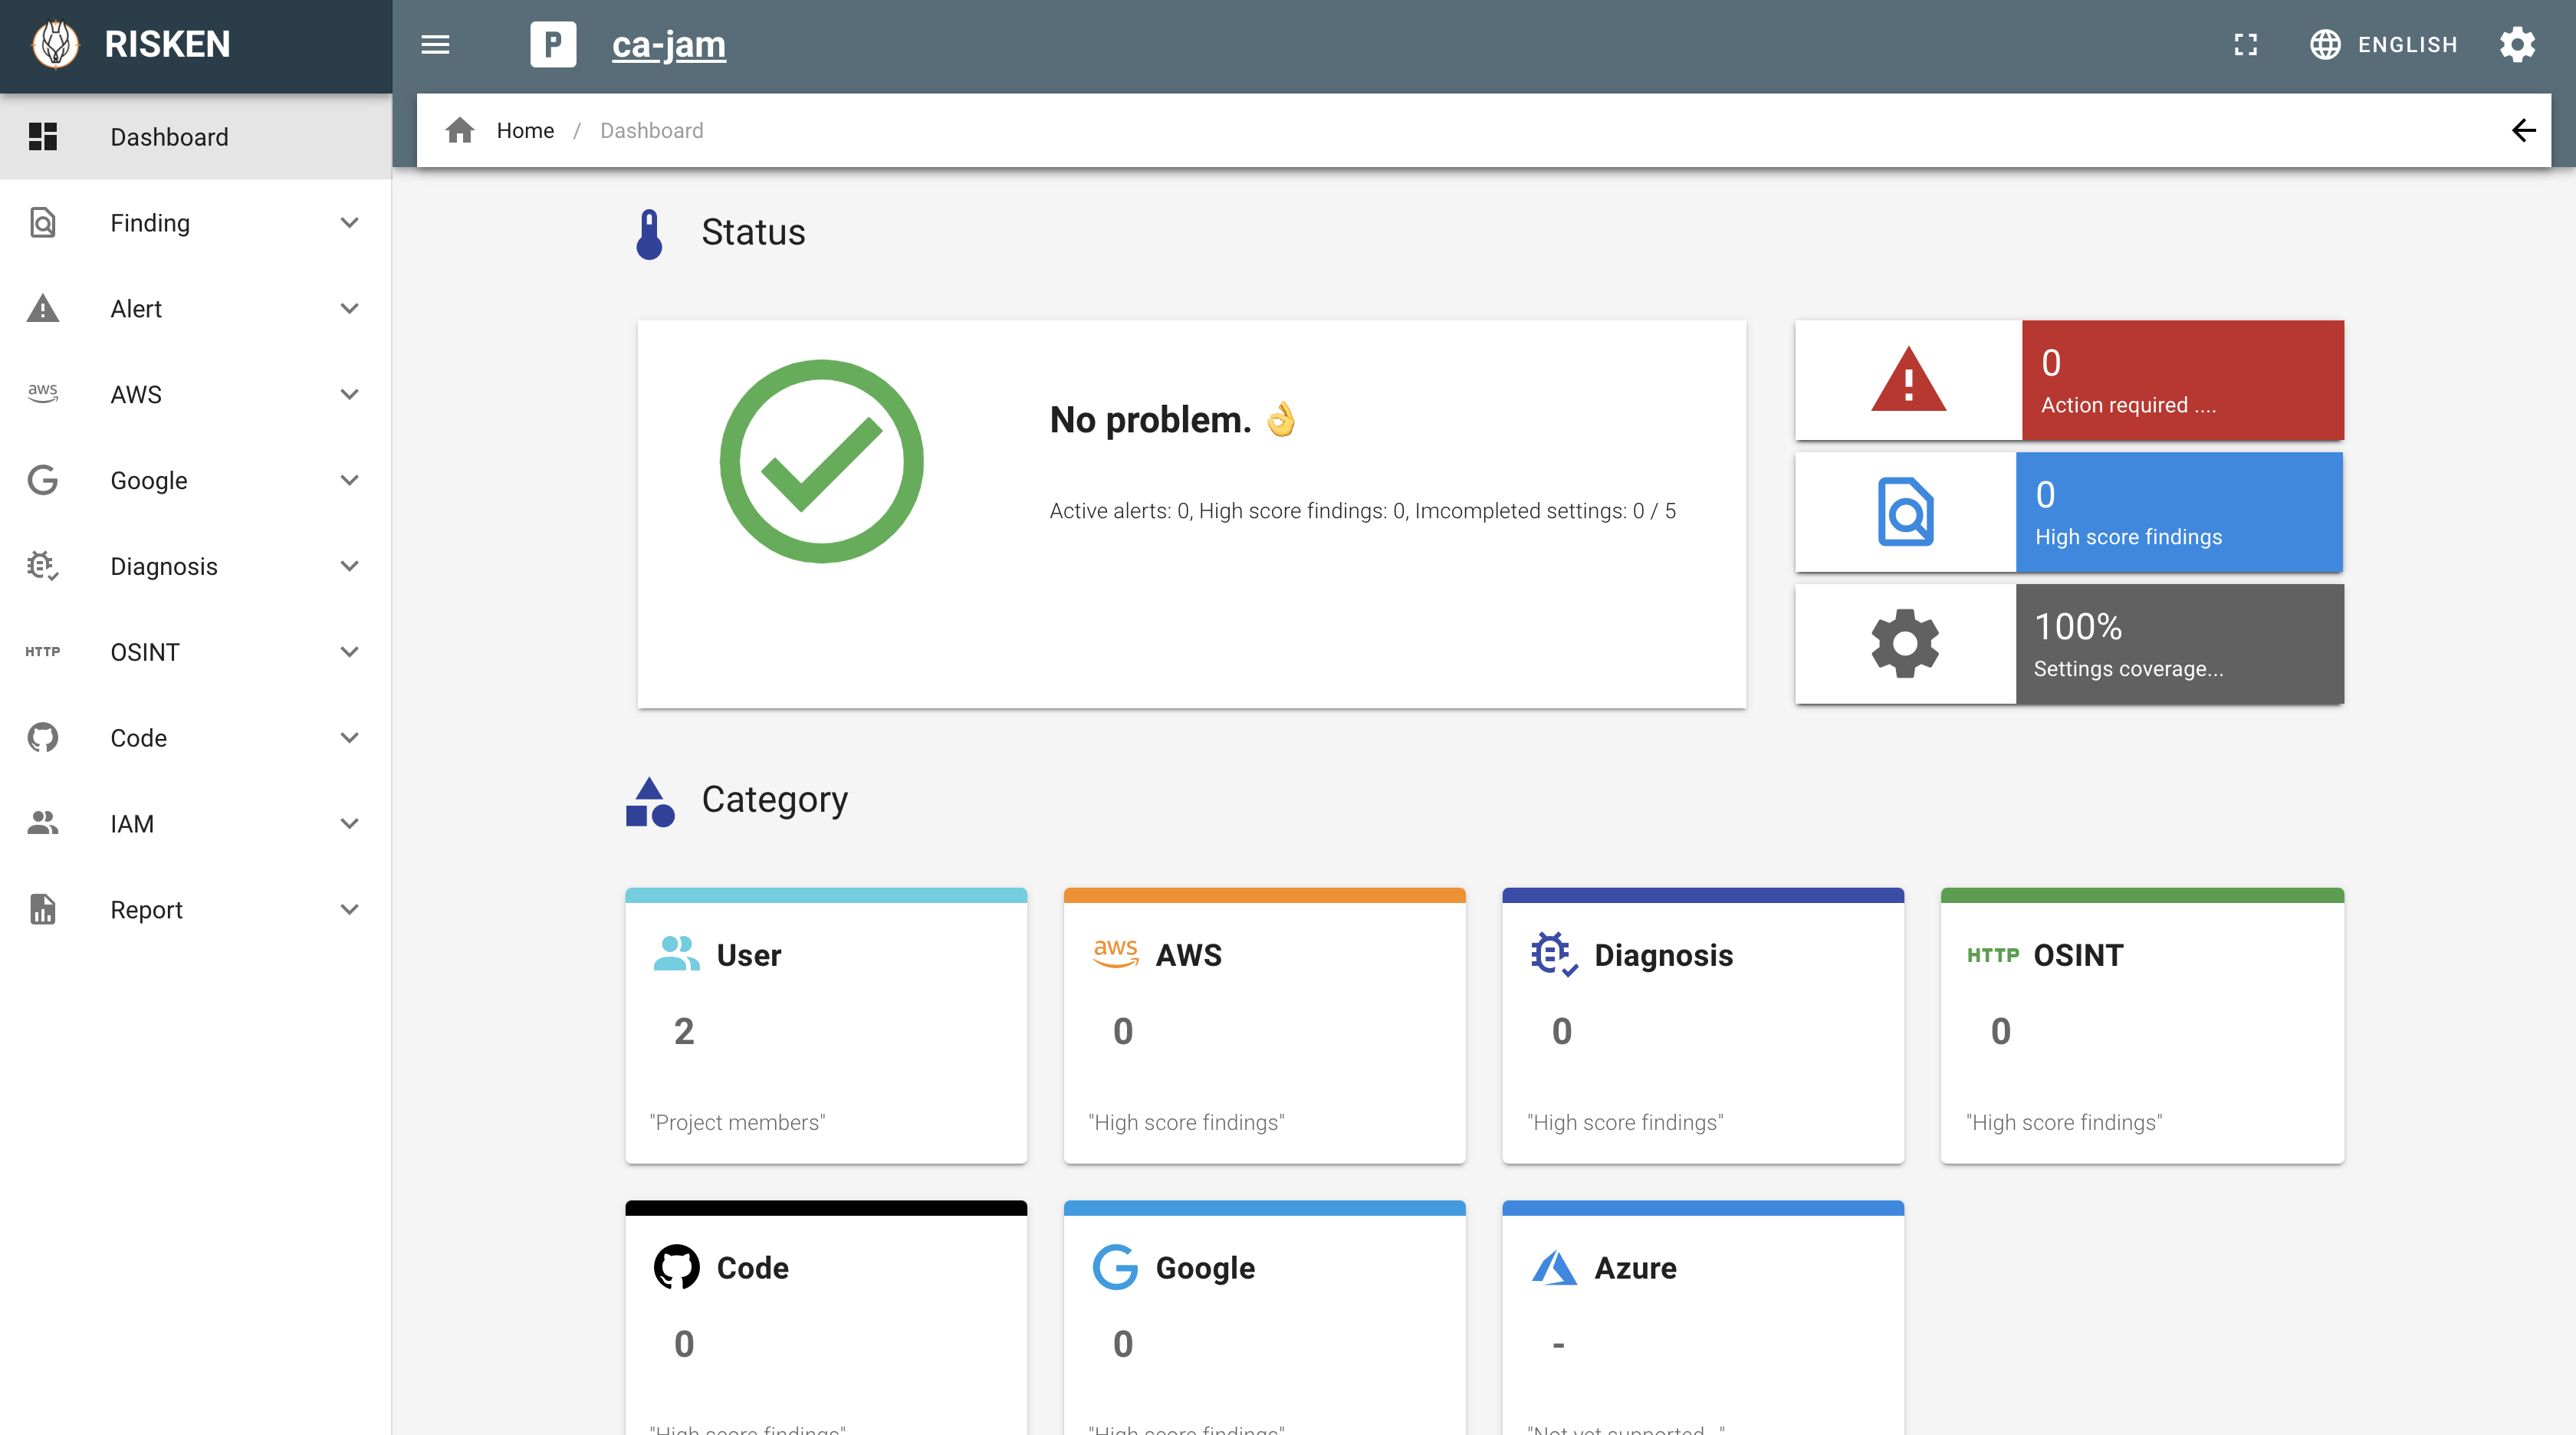Click the dark gear icon in settings card
2576x1435 pixels.
pos(1905,644)
